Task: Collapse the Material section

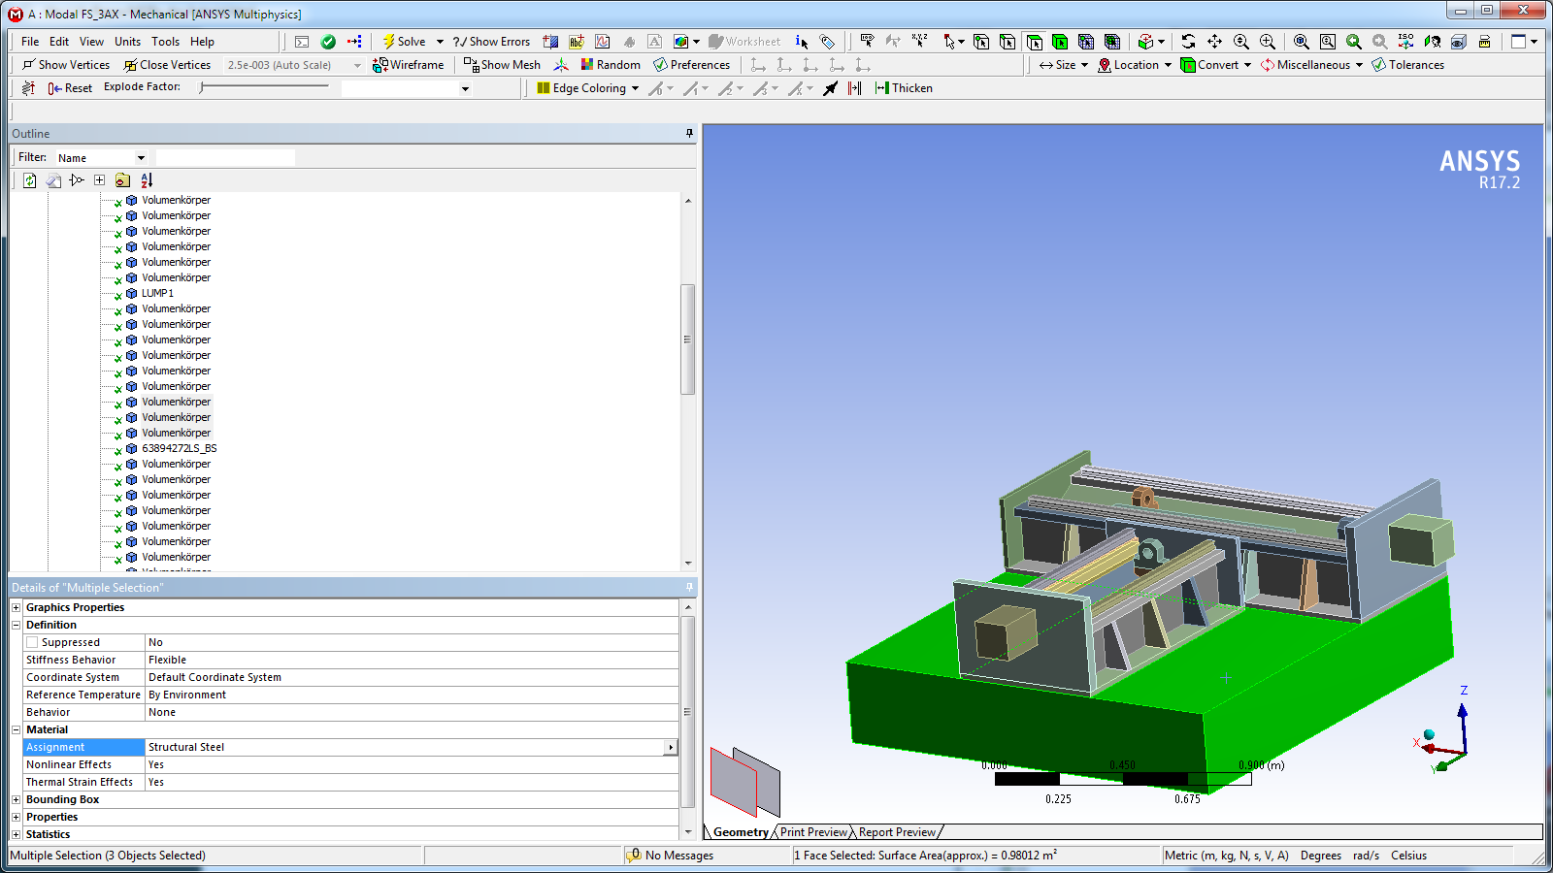Action: 17,729
